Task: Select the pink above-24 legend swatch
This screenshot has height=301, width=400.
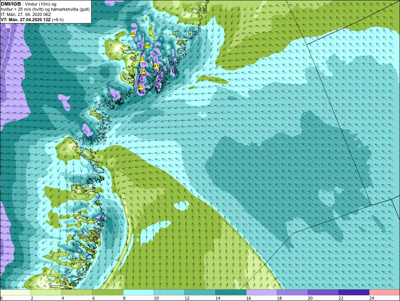Action: pos(384,292)
